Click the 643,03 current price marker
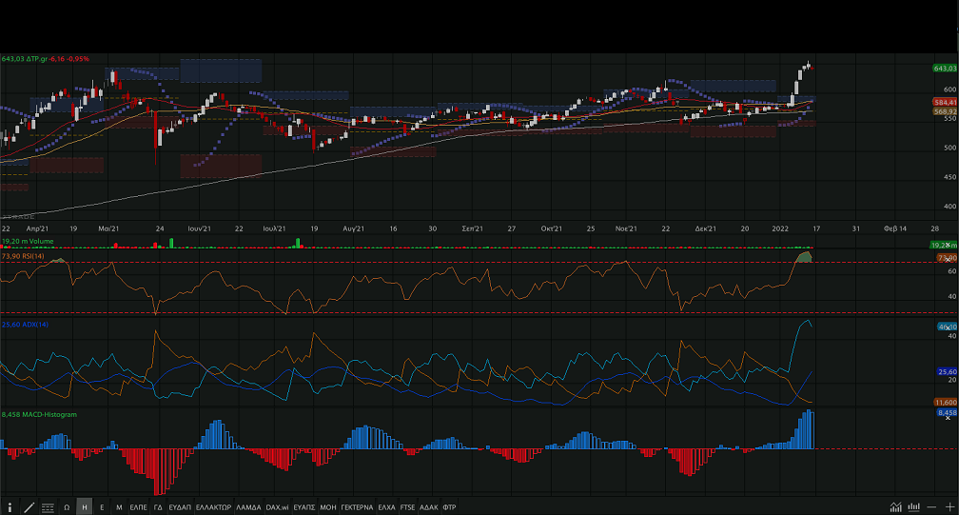959x515 pixels. tap(944, 69)
